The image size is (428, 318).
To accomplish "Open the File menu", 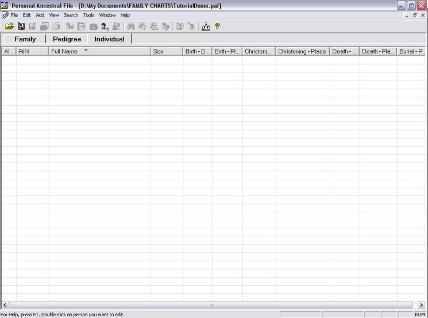I will coord(14,15).
